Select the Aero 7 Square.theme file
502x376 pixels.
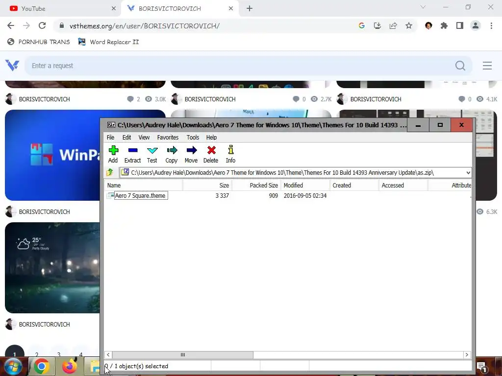click(x=141, y=196)
